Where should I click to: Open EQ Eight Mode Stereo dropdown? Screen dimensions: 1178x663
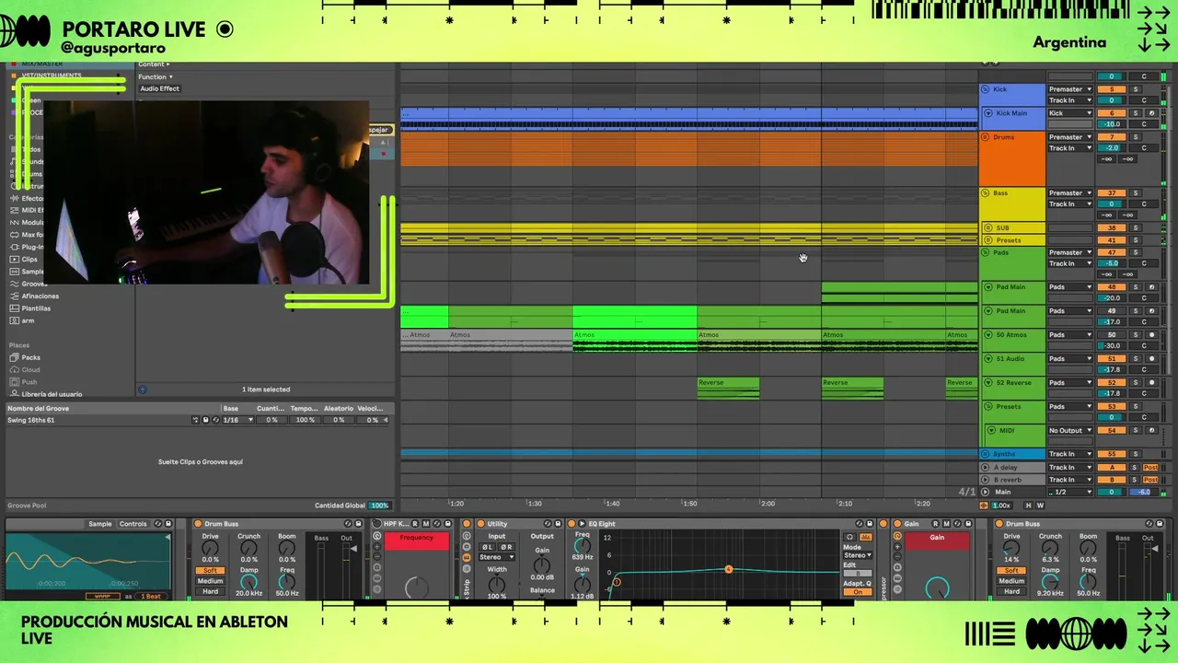click(858, 555)
